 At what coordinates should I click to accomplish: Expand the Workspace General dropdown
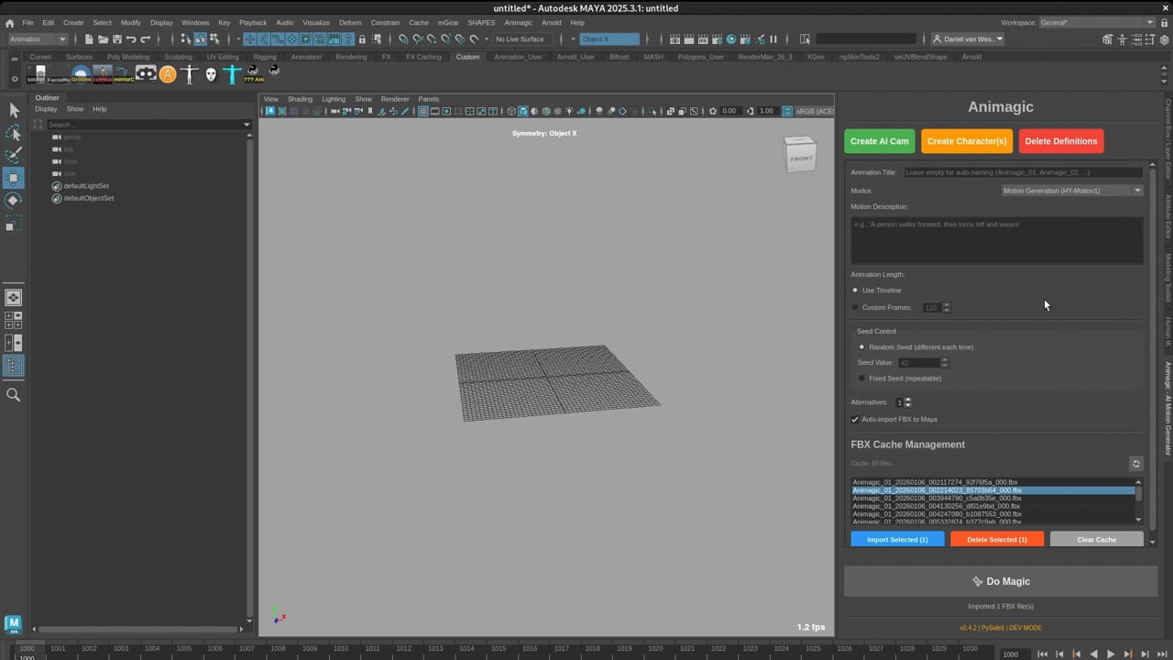(1097, 22)
